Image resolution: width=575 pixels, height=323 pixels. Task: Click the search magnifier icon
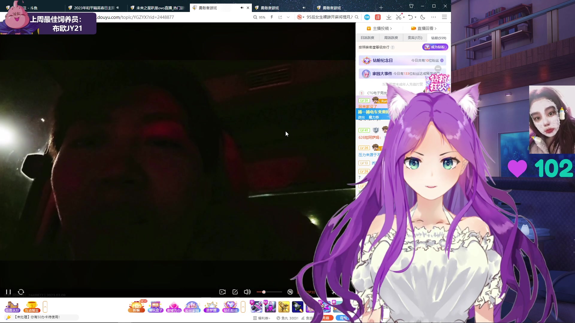[357, 17]
